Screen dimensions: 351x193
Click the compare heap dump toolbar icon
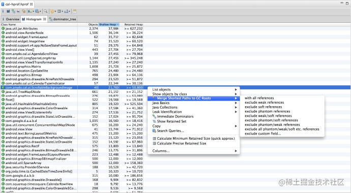pyautogui.click(x=75, y=11)
